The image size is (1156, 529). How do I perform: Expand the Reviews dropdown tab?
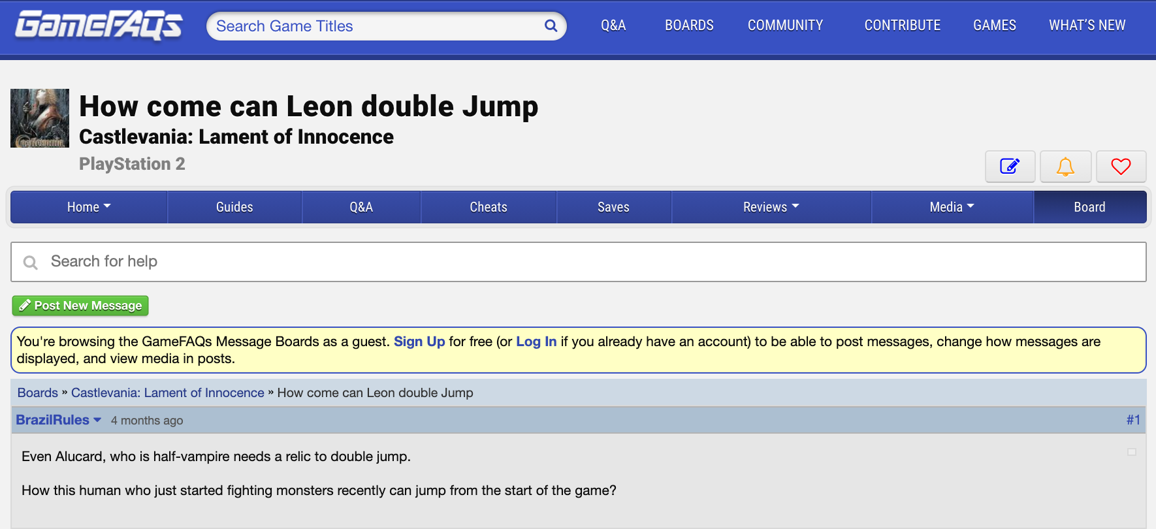coord(771,207)
